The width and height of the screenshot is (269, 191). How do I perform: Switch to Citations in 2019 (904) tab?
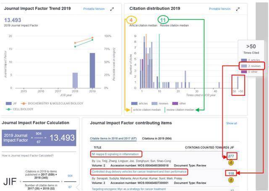(x=156, y=138)
